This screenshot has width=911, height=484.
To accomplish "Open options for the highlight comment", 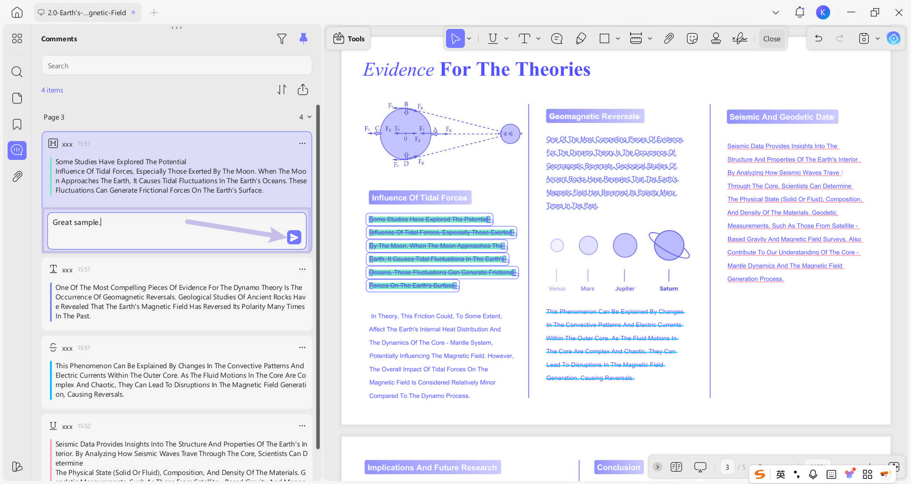I will [x=302, y=143].
